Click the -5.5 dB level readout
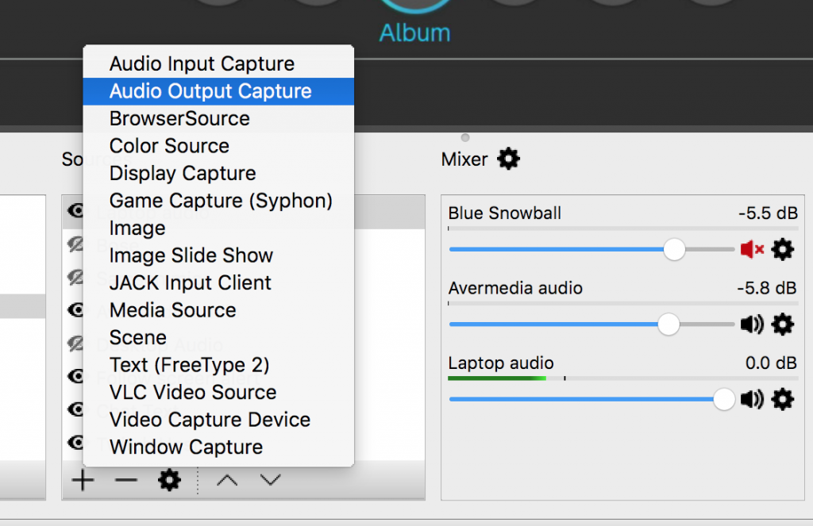 point(768,213)
